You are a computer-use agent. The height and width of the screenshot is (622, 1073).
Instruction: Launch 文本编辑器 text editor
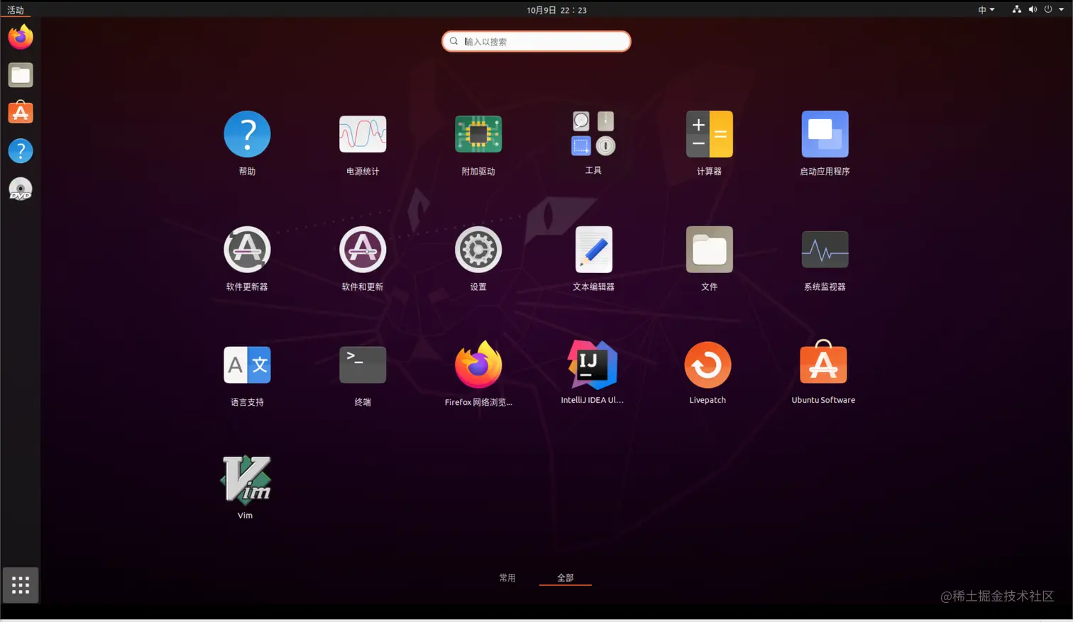(x=593, y=250)
